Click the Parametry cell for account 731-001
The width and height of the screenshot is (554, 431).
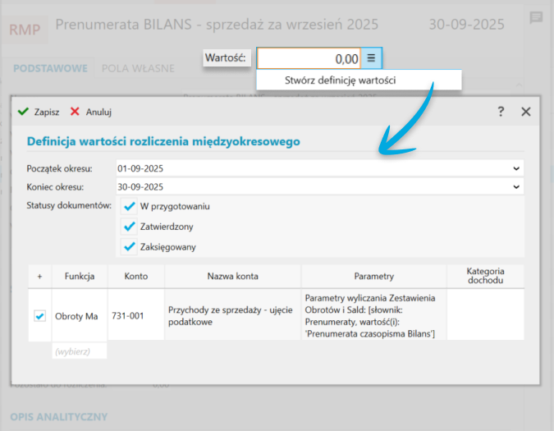(373, 315)
